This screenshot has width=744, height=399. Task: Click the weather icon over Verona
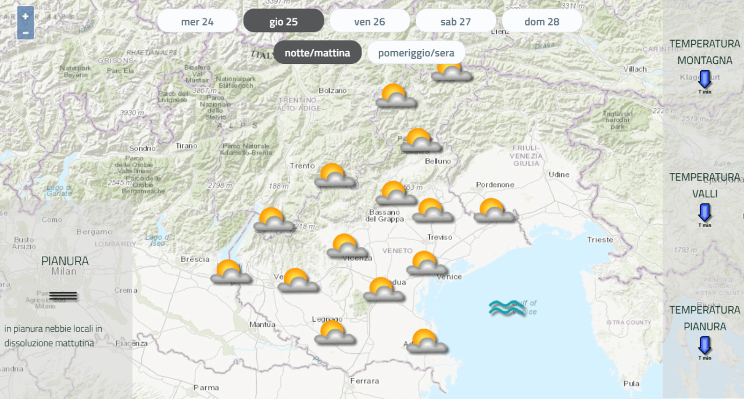[x=298, y=281]
